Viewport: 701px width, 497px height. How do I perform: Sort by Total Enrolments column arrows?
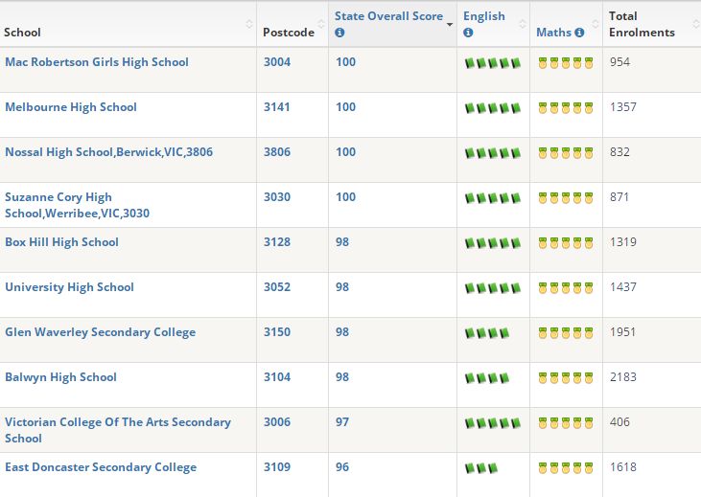click(x=696, y=24)
